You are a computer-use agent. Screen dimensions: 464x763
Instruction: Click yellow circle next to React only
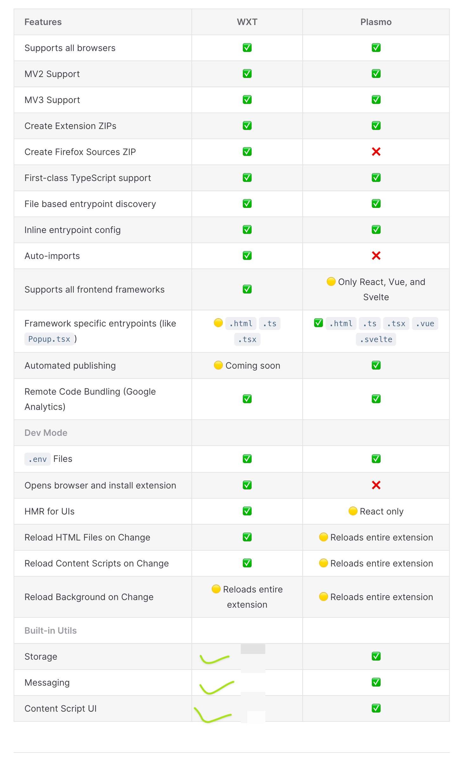[x=353, y=511]
